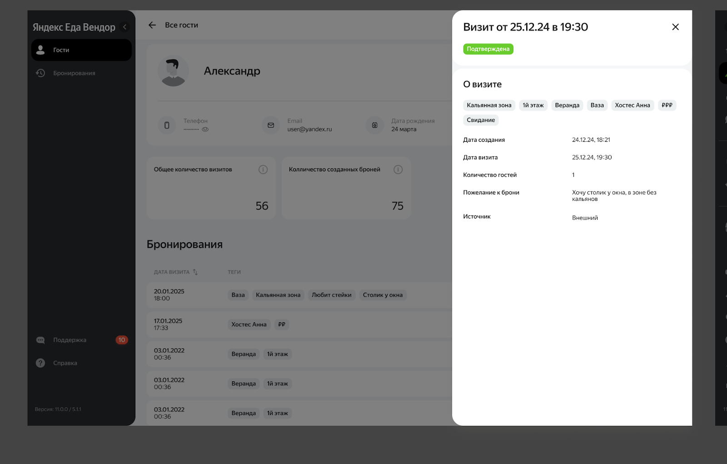727x464 pixels.
Task: Open the 20.01.2025 18:00 booking row
Action: click(169, 295)
